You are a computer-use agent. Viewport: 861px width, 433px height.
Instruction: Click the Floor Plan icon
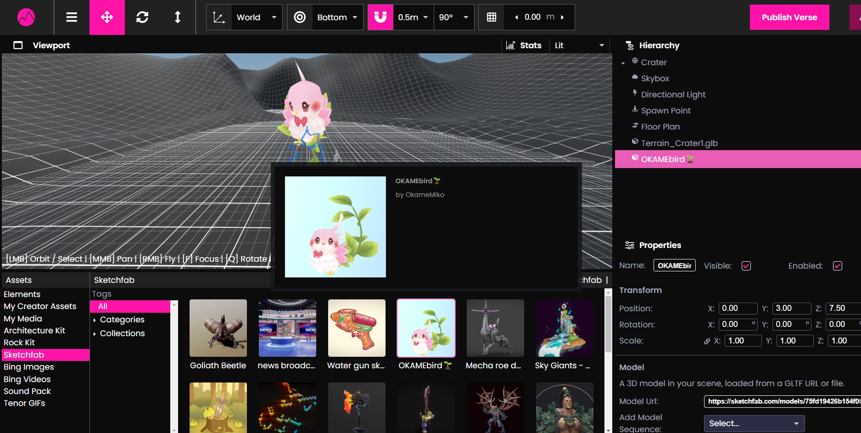click(x=635, y=125)
